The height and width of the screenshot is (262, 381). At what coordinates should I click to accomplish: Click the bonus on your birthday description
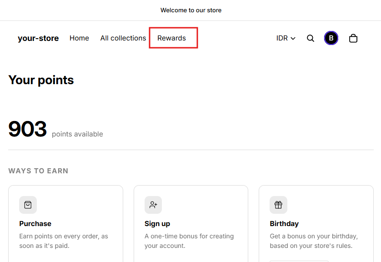click(314, 241)
